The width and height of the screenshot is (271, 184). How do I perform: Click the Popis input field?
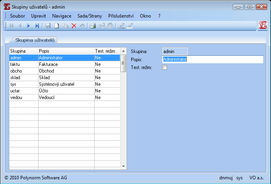pyautogui.click(x=213, y=59)
